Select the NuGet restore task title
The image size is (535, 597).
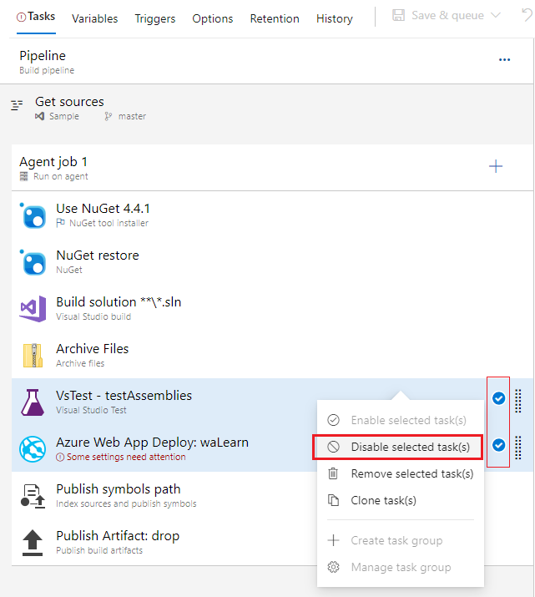(x=98, y=255)
